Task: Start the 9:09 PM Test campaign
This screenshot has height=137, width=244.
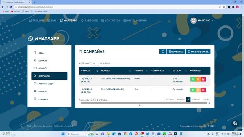Action: (193, 90)
